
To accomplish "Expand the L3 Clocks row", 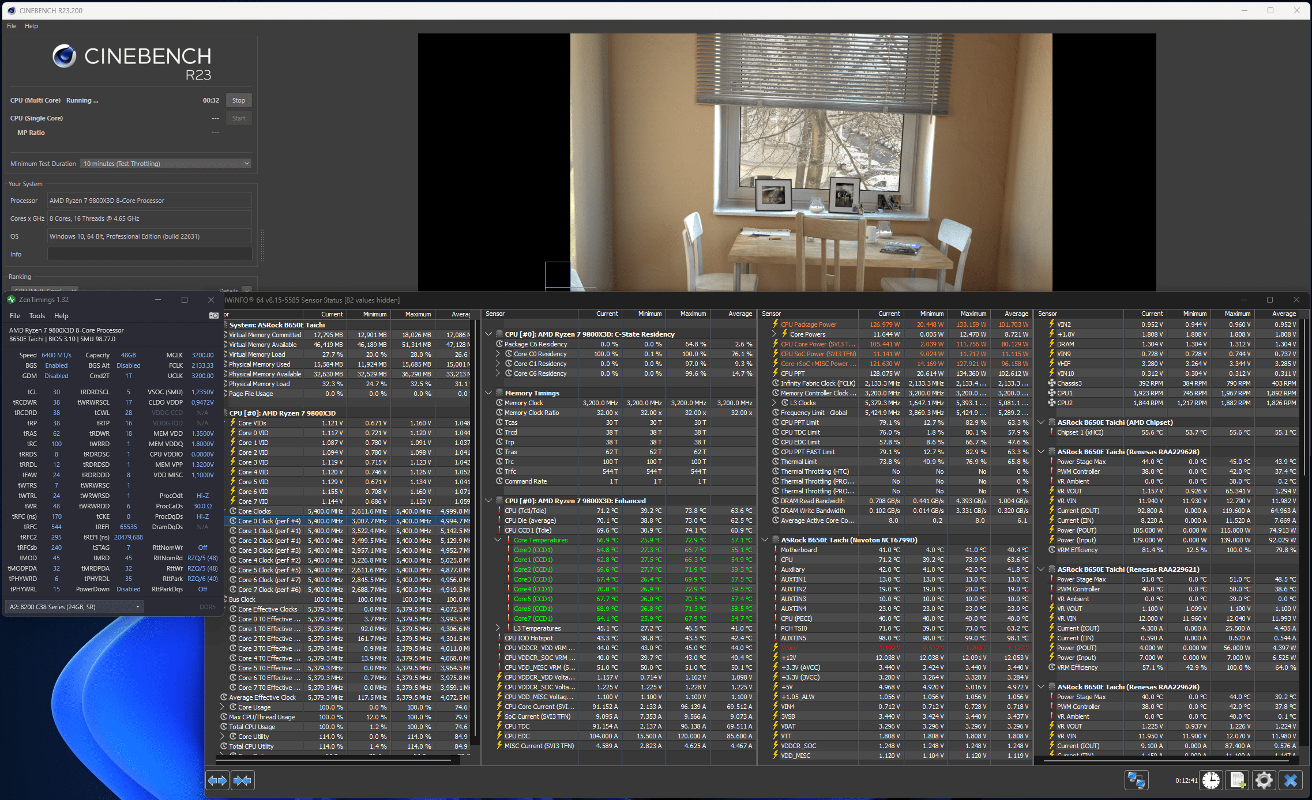I will [774, 403].
